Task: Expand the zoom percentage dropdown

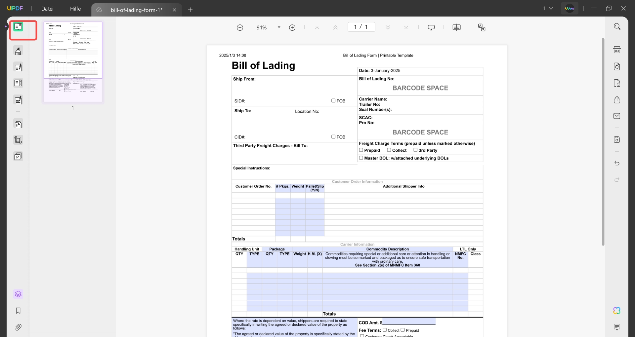Action: [x=279, y=27]
